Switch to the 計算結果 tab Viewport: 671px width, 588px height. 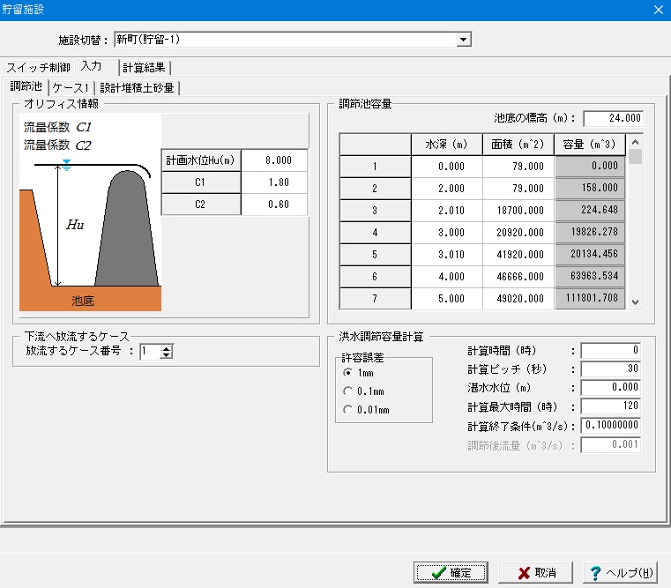pyautogui.click(x=145, y=67)
